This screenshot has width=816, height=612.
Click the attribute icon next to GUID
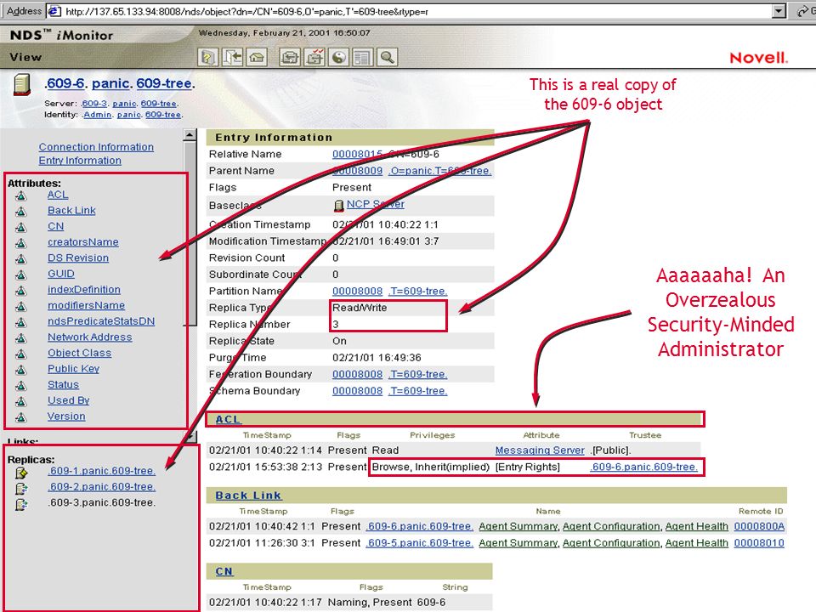click(x=20, y=275)
